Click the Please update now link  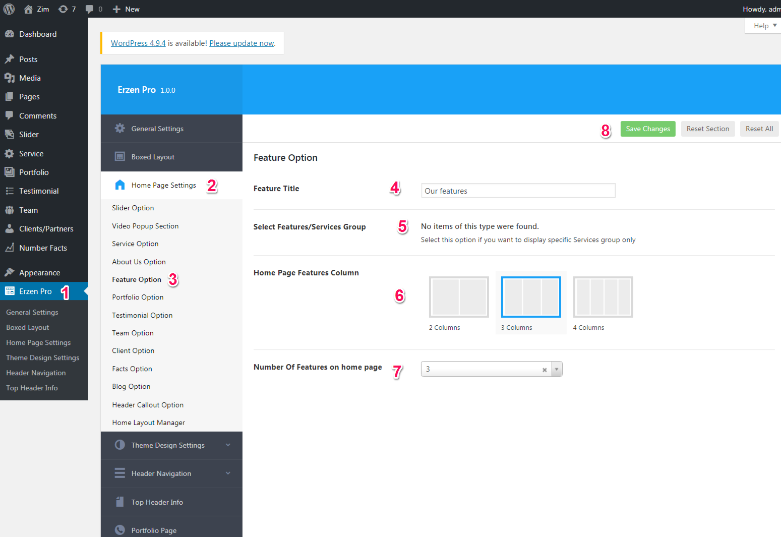tap(242, 43)
